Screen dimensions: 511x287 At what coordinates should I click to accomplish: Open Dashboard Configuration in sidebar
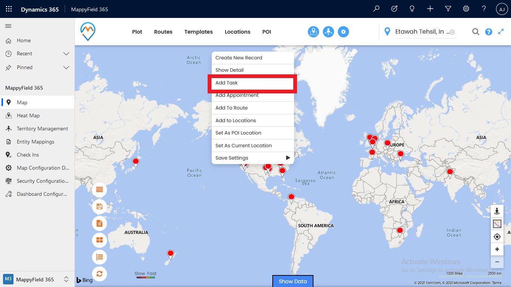pos(37,194)
